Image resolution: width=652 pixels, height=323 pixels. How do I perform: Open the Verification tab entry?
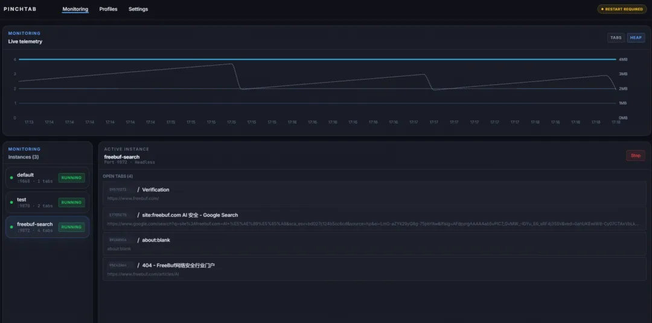pyautogui.click(x=156, y=190)
